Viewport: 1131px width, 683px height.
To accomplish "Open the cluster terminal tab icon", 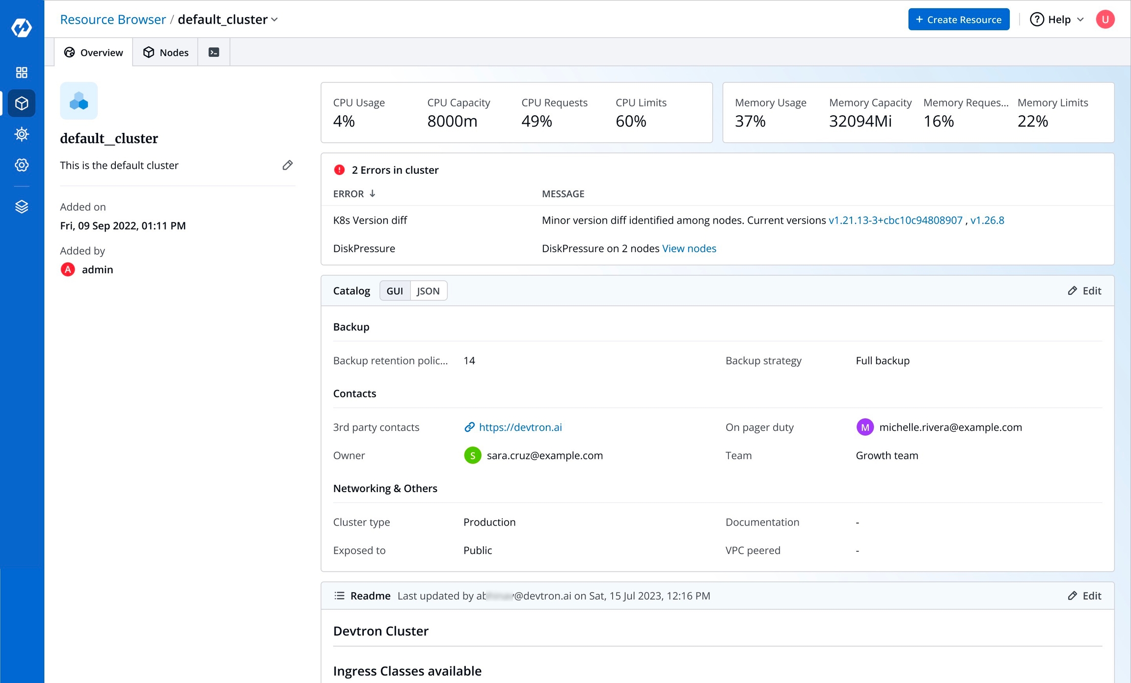I will click(x=214, y=53).
